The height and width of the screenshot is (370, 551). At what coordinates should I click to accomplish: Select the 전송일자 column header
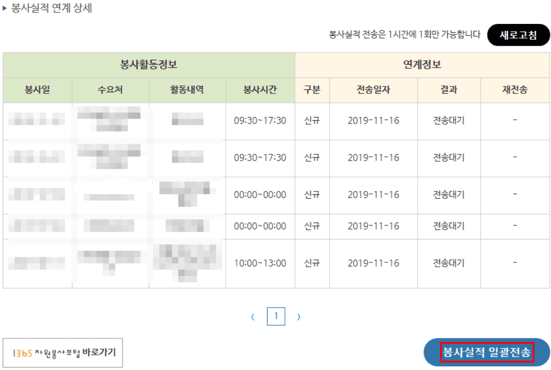[373, 90]
